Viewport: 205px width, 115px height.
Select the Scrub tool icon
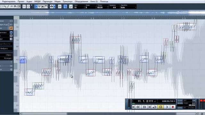(15, 6)
